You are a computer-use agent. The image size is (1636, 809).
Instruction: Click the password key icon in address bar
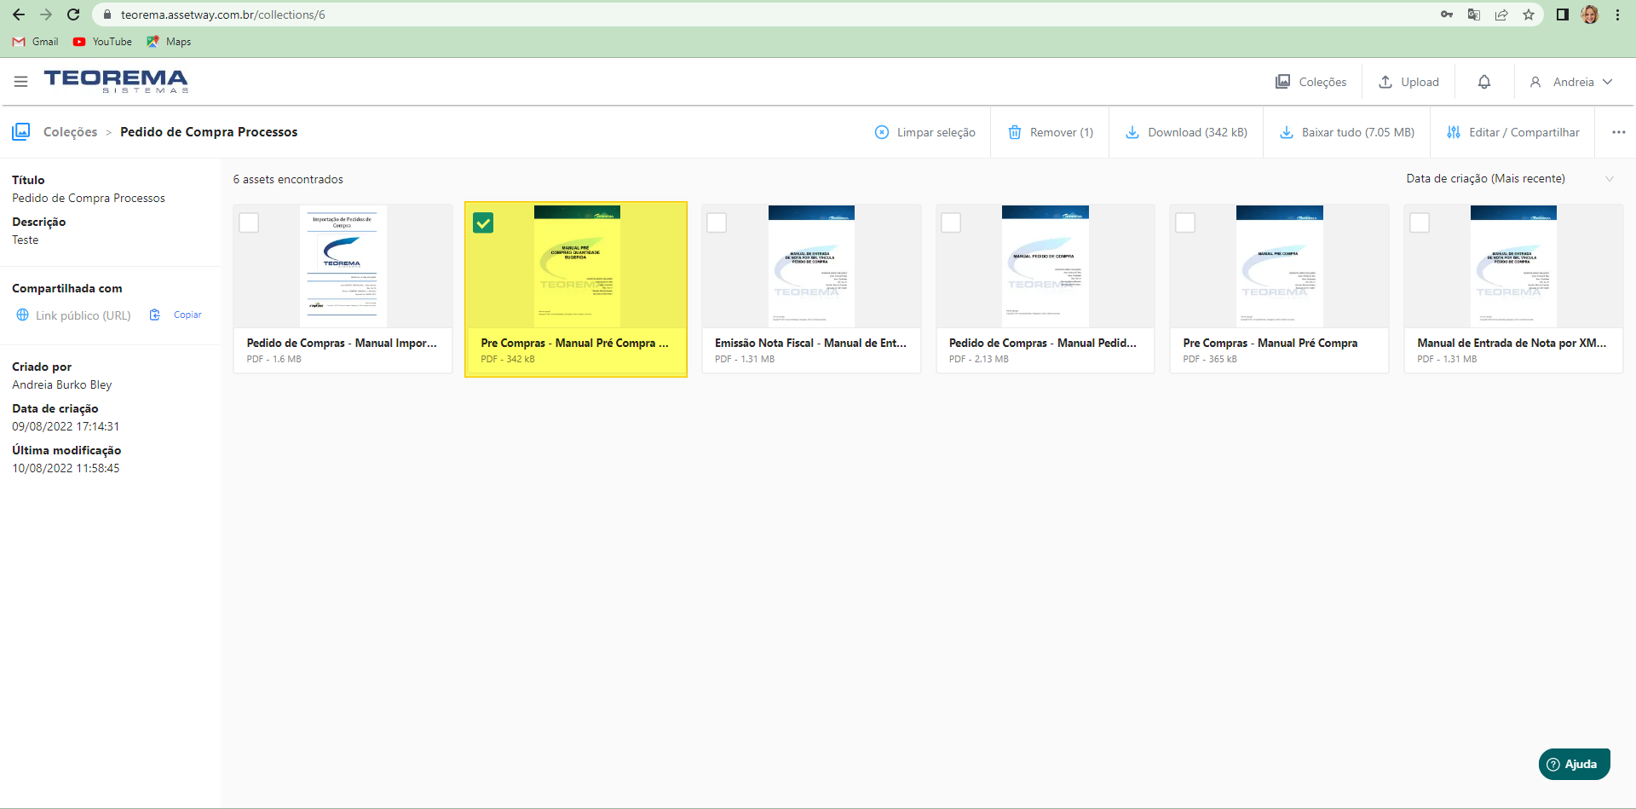(x=1447, y=14)
